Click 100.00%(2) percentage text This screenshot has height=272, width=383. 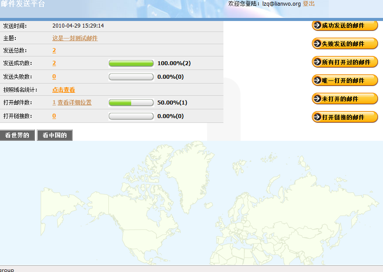(174, 63)
